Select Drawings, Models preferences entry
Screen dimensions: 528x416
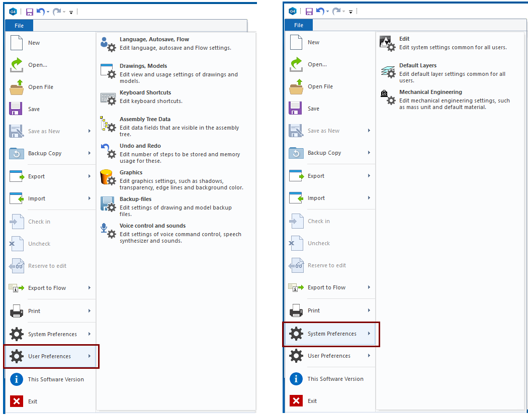[x=143, y=66]
